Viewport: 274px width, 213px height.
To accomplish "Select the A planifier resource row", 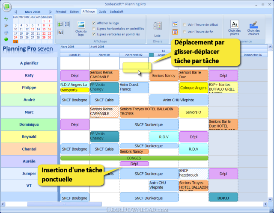I will point(29,63).
